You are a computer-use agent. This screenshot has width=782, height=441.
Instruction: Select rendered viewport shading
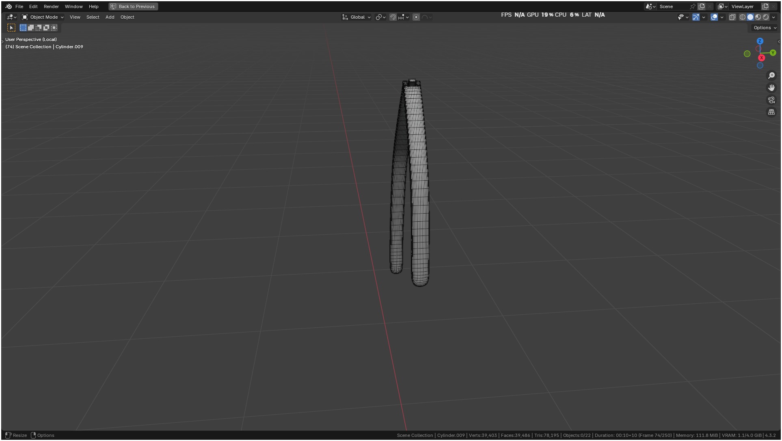click(x=766, y=17)
